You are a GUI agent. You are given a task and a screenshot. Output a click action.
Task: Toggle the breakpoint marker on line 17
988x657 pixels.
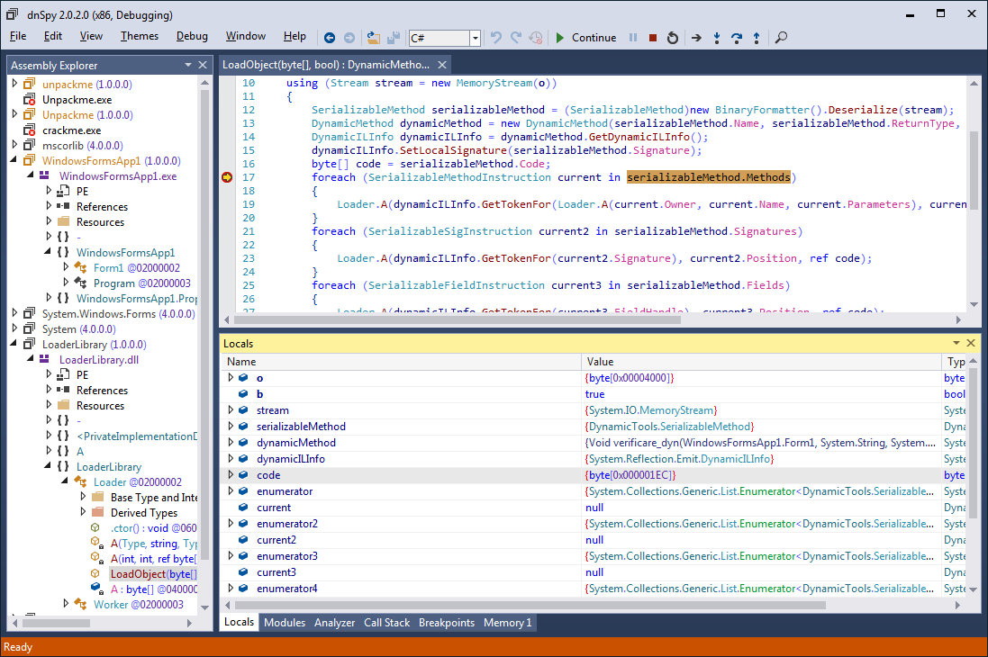(227, 177)
